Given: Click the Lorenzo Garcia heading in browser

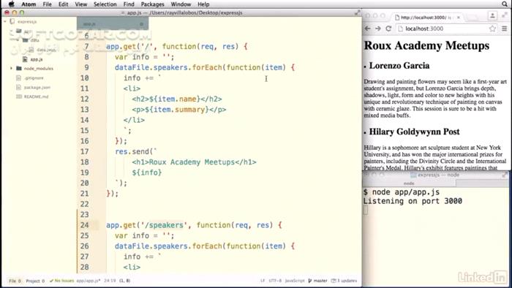Looking at the screenshot, I should (399, 66).
